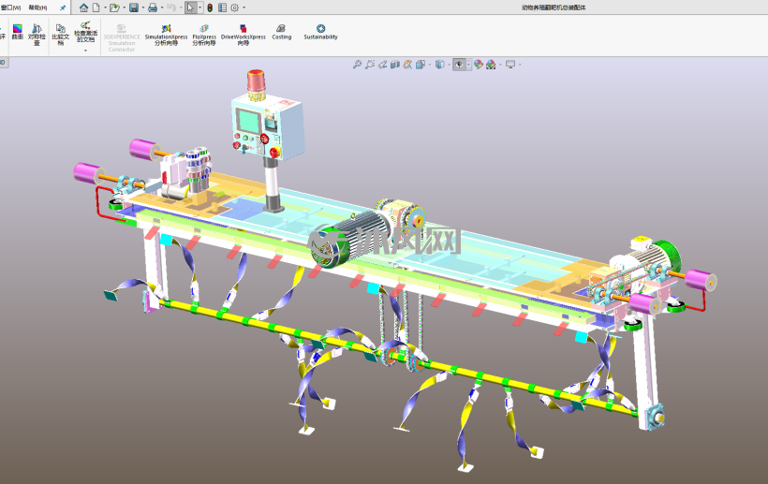Select the red warning beacon atop the control box
This screenshot has width=768, height=484.
[x=256, y=84]
